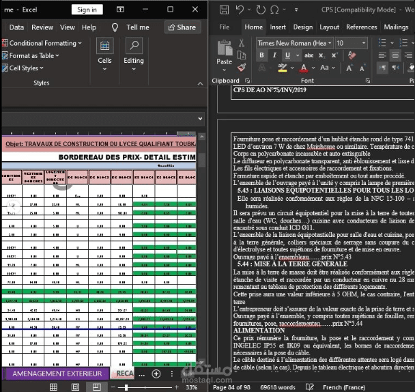Toggle Subscript in Word
415x392 pixels.
point(321,55)
